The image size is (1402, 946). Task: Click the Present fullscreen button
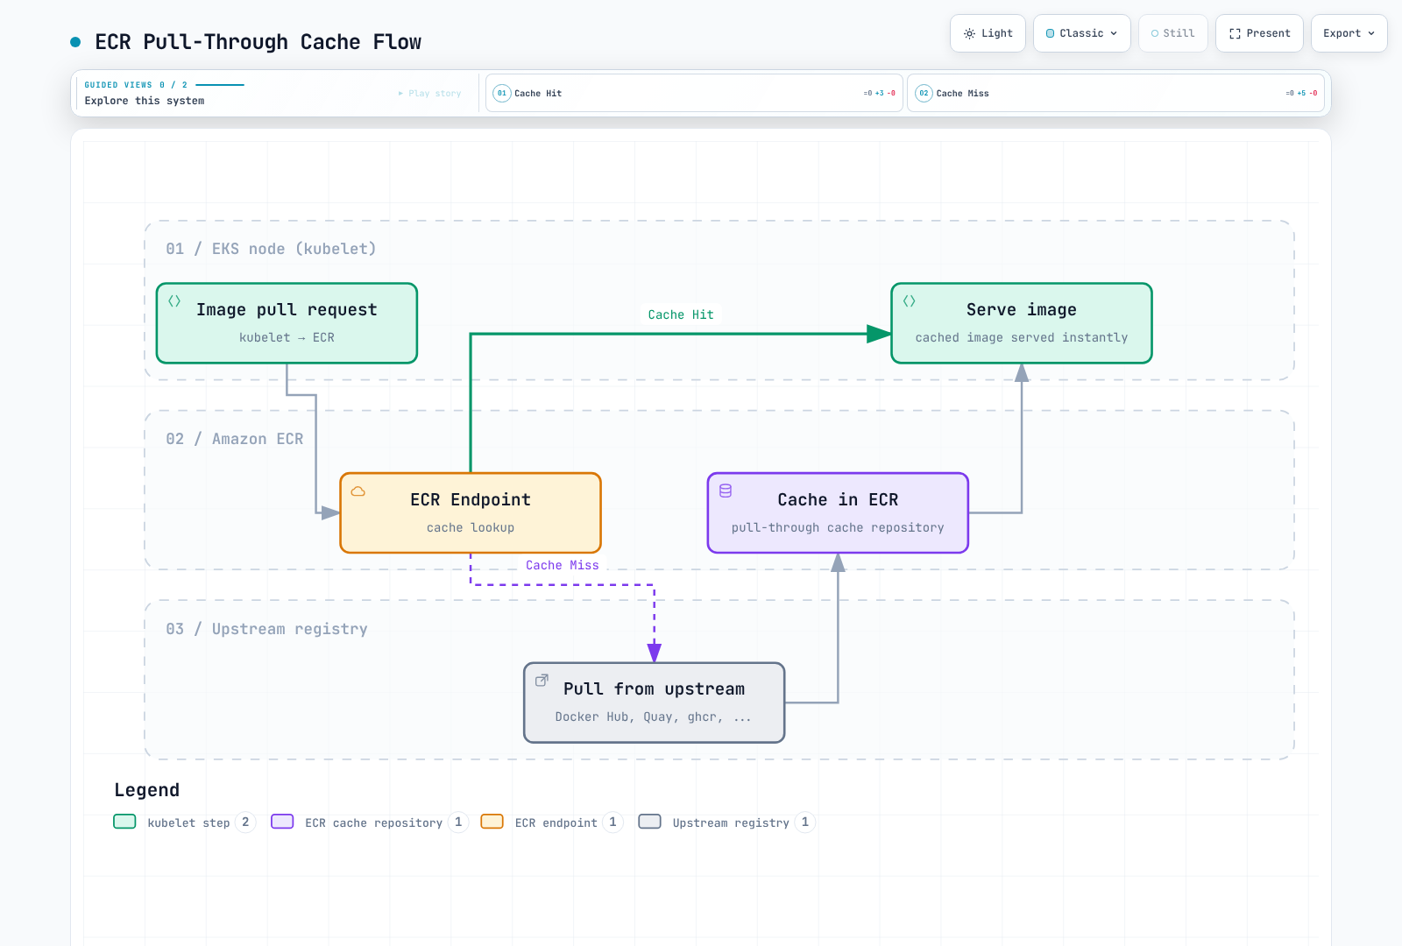click(1259, 33)
